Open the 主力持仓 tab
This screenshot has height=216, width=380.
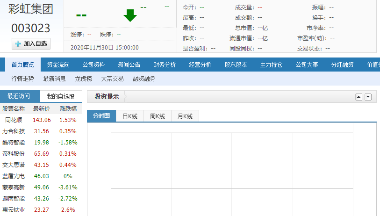click(271, 65)
